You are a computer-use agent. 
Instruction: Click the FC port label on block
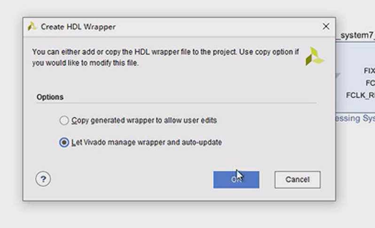pos(370,83)
